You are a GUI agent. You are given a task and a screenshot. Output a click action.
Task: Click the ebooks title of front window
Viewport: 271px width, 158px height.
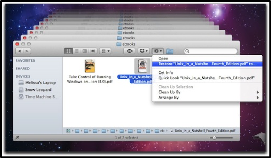point(129,44)
